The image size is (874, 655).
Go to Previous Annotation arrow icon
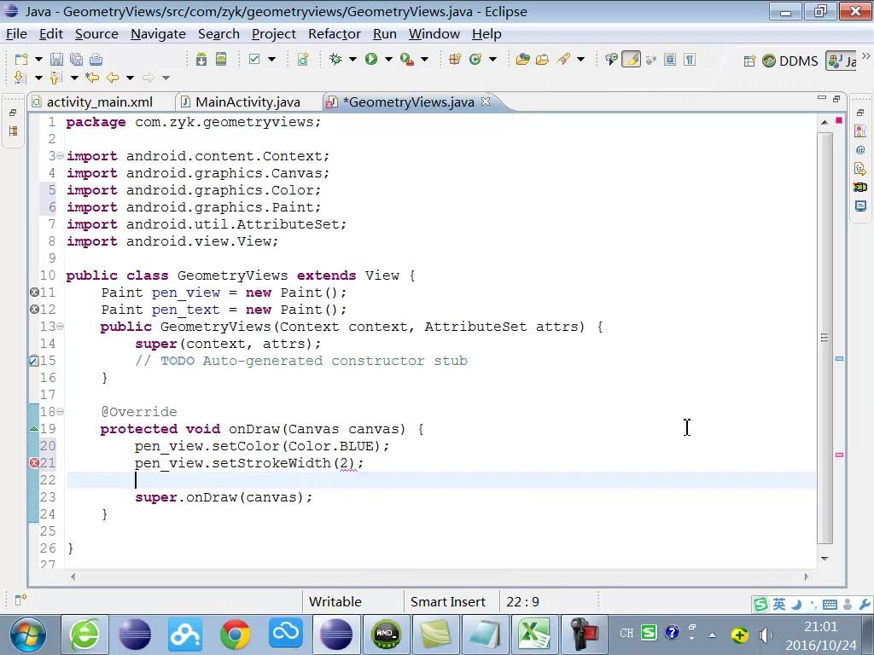[55, 78]
